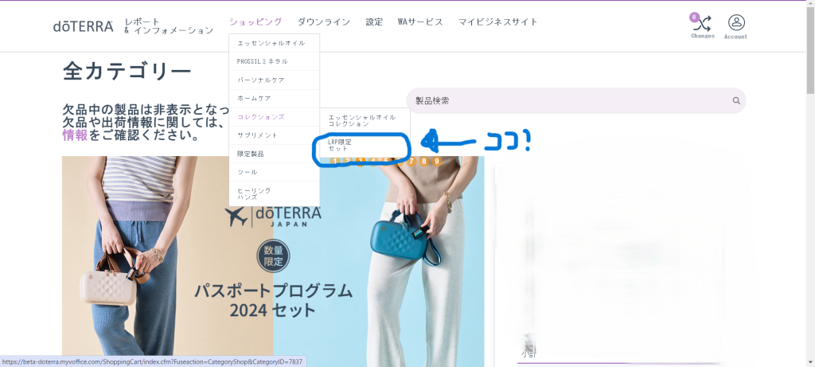
Task: Expand the コレクションズ submenu
Action: coord(261,117)
